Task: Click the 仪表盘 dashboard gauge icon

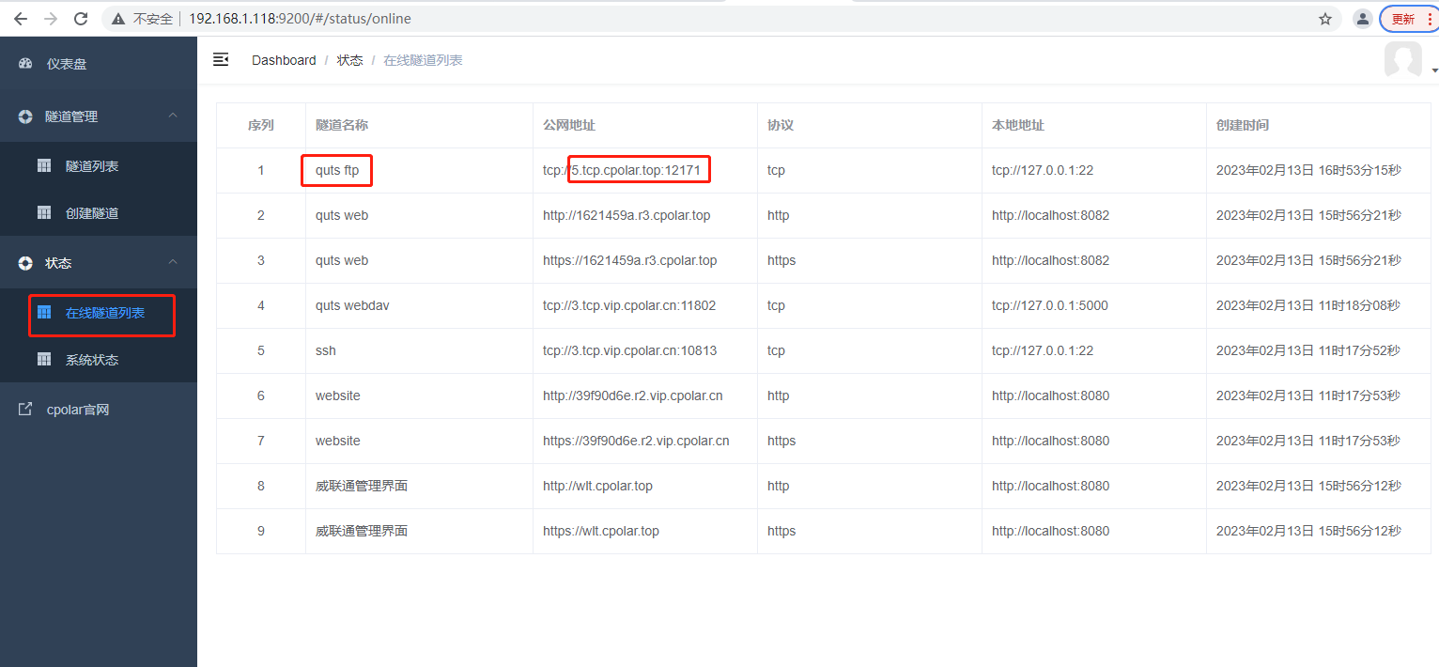Action: pos(25,64)
